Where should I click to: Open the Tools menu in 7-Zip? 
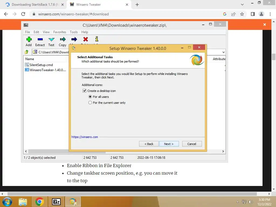(74, 32)
